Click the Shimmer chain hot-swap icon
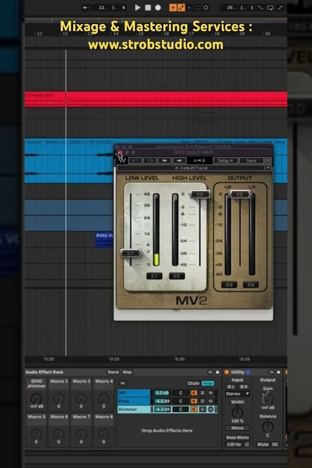The height and width of the screenshot is (468, 312). click(211, 409)
